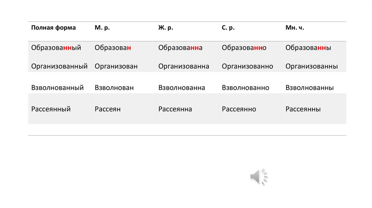372x208 pixels.
Task: Click the 'Полная форма' column header
Action: (x=53, y=28)
